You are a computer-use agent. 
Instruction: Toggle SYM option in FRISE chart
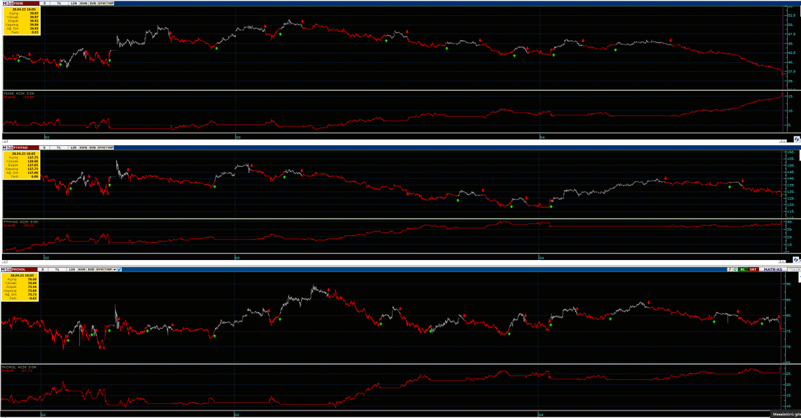click(x=101, y=3)
